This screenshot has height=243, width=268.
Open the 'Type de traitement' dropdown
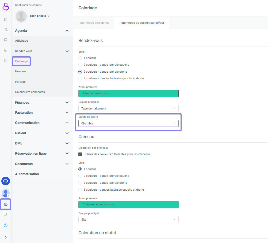point(128,108)
